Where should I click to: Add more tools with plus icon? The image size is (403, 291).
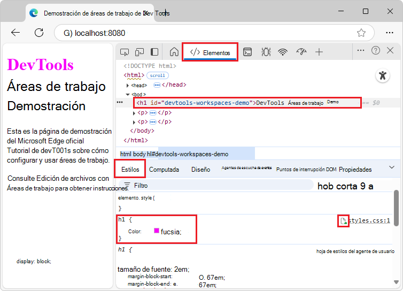pos(319,52)
